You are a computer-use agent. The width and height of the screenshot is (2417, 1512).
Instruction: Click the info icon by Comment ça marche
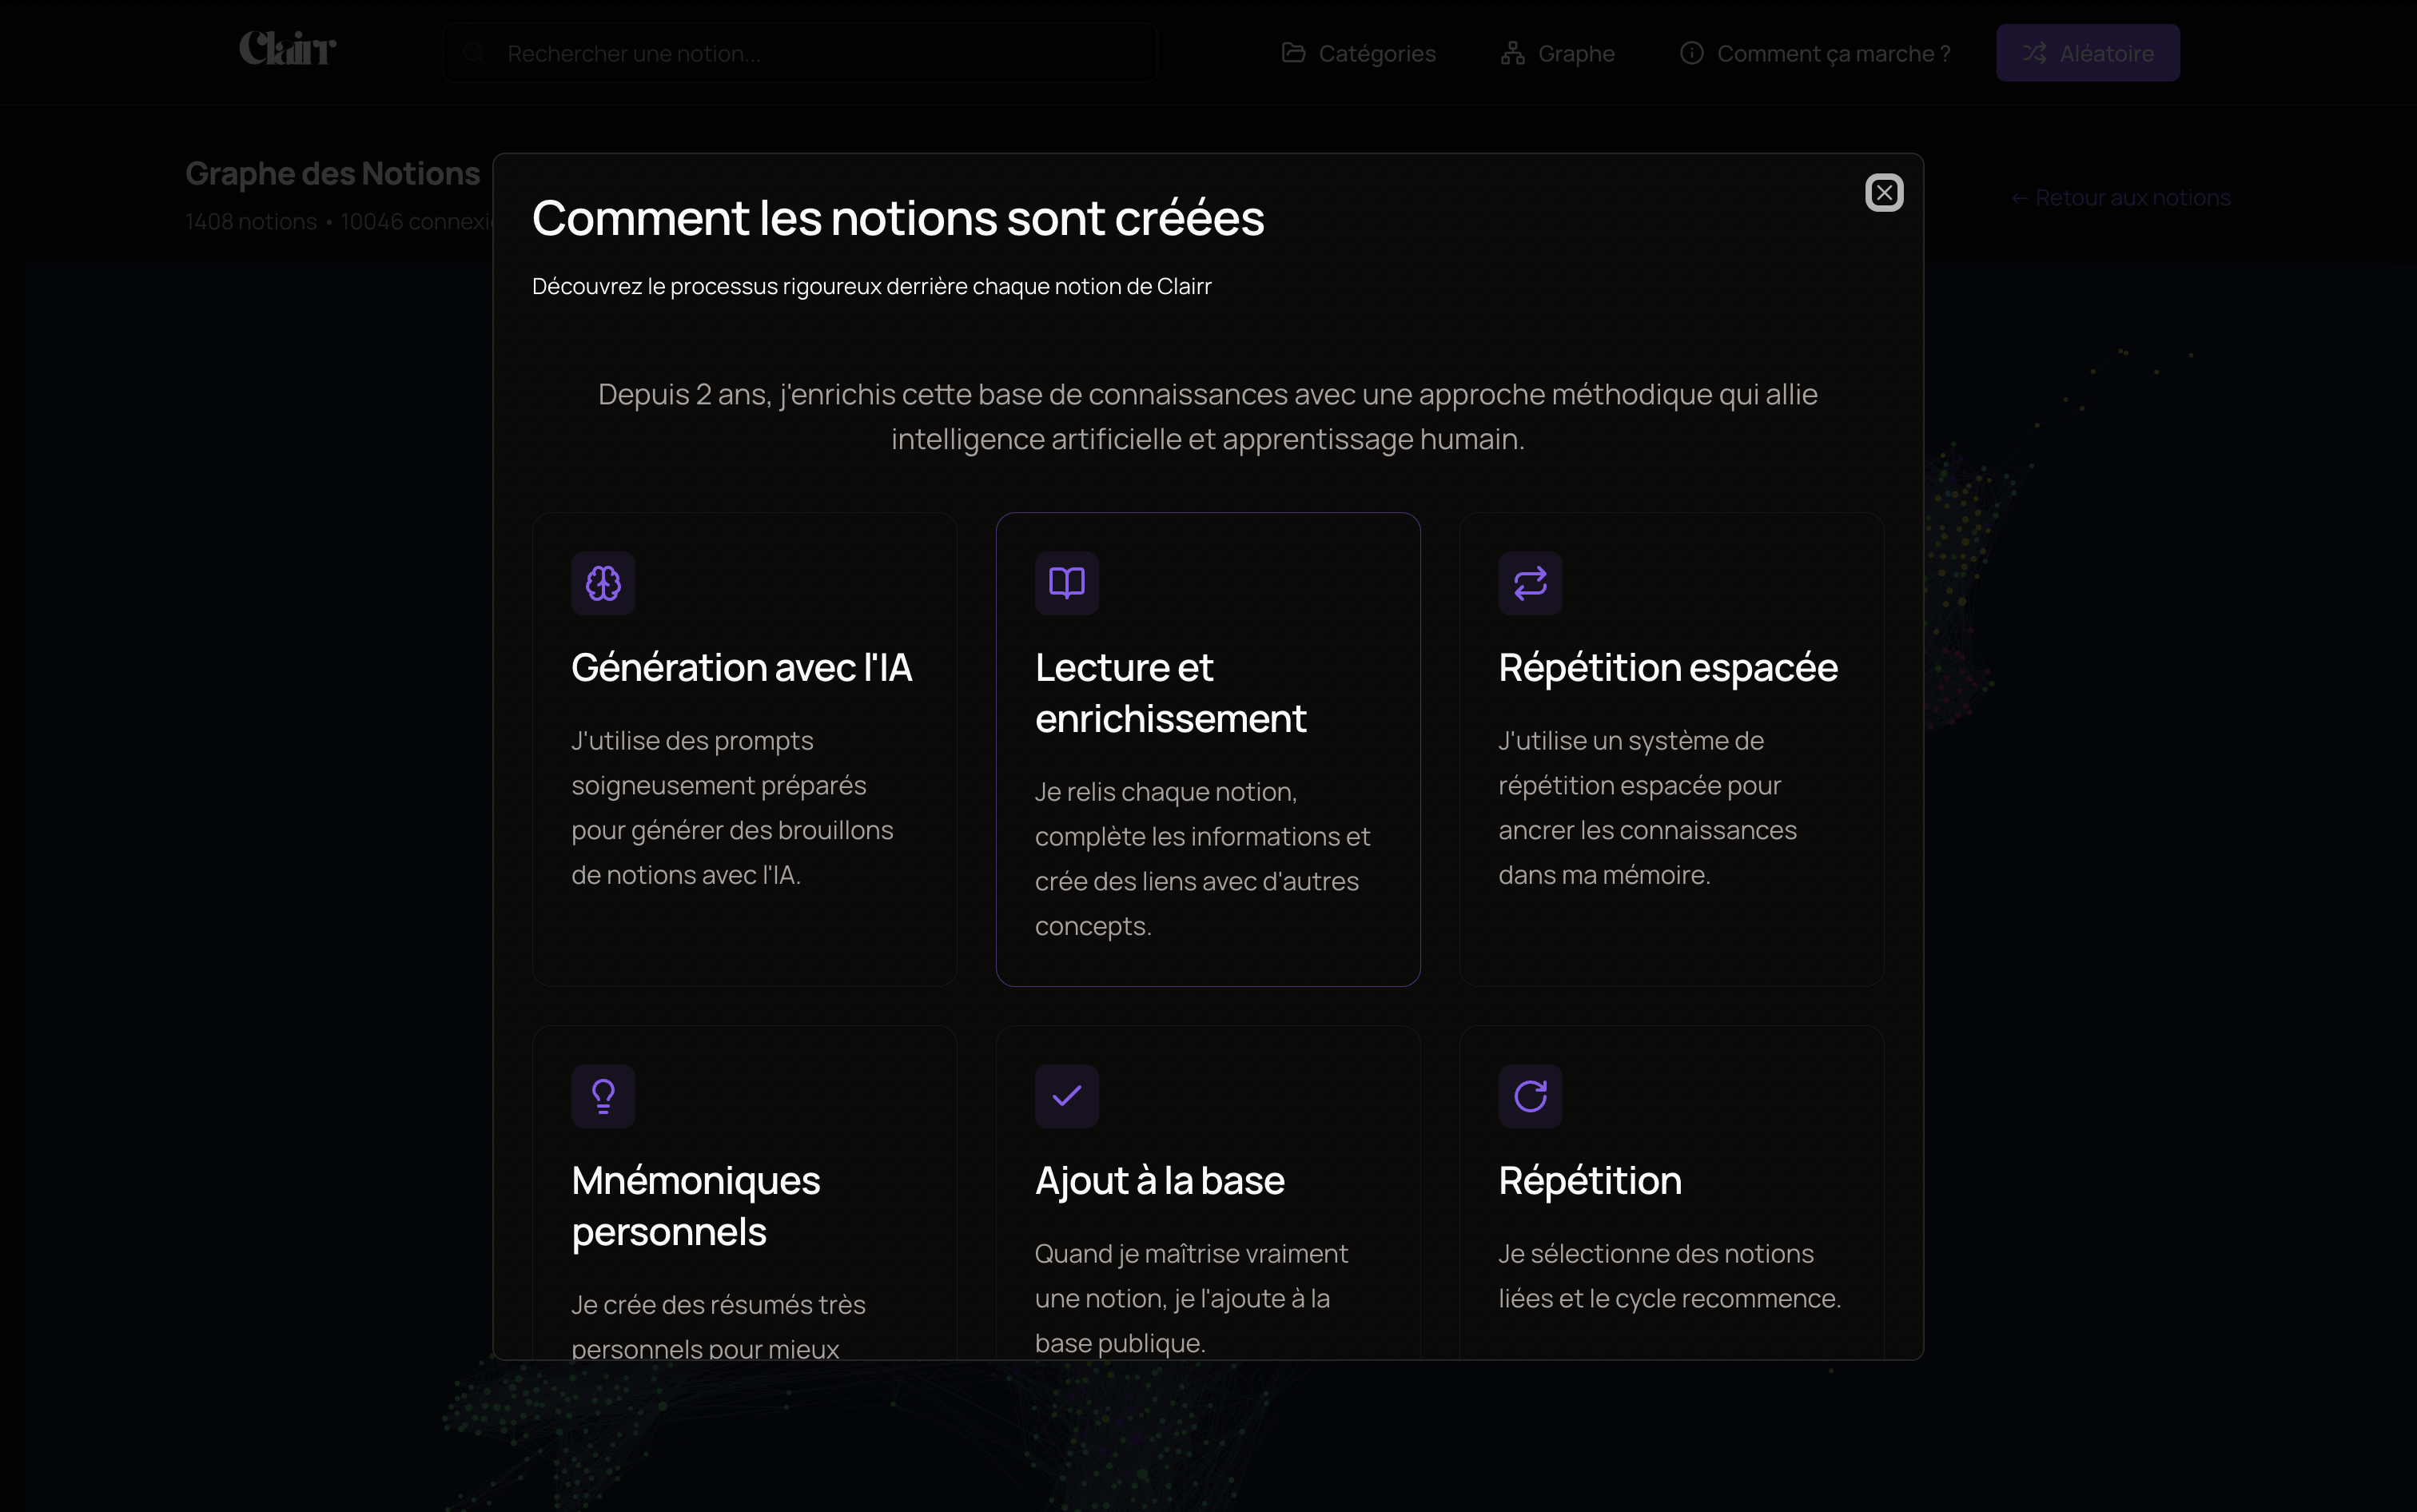[x=1691, y=53]
